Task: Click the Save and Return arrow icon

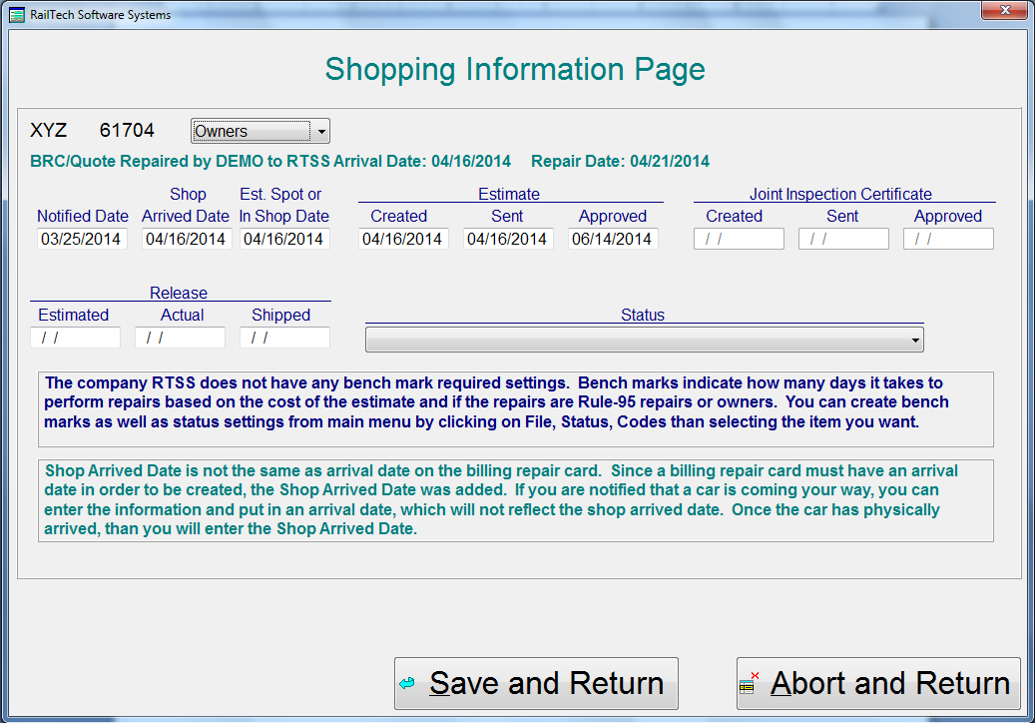Action: coord(407,684)
